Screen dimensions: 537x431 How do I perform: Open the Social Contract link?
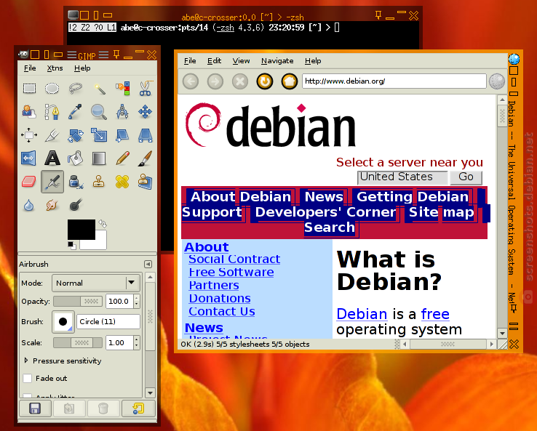click(234, 259)
